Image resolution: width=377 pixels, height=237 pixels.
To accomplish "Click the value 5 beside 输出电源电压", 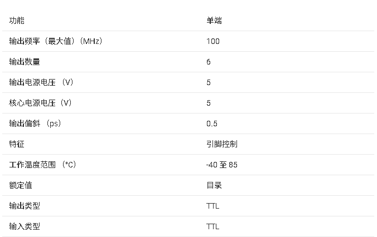I will (x=209, y=82).
